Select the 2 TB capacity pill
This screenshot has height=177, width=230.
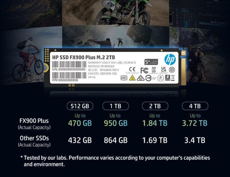[155, 106]
